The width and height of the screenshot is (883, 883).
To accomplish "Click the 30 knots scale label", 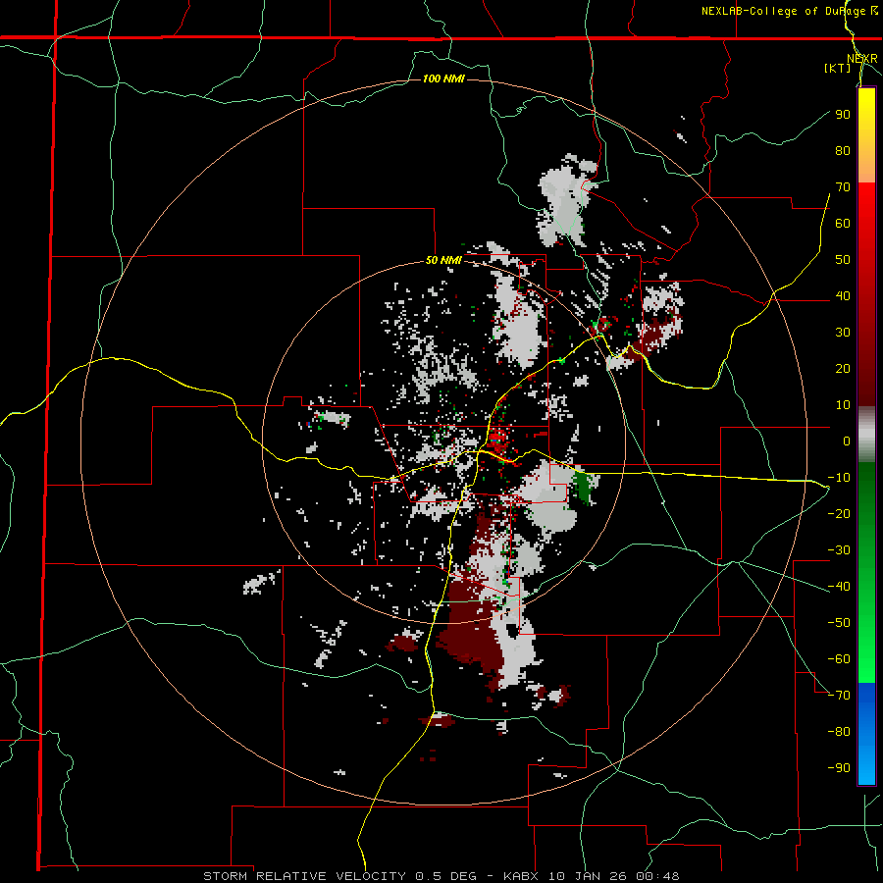I will 843,333.
